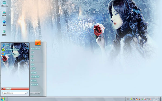Expand shutdown options arrow next to 关机

tap(39, 93)
